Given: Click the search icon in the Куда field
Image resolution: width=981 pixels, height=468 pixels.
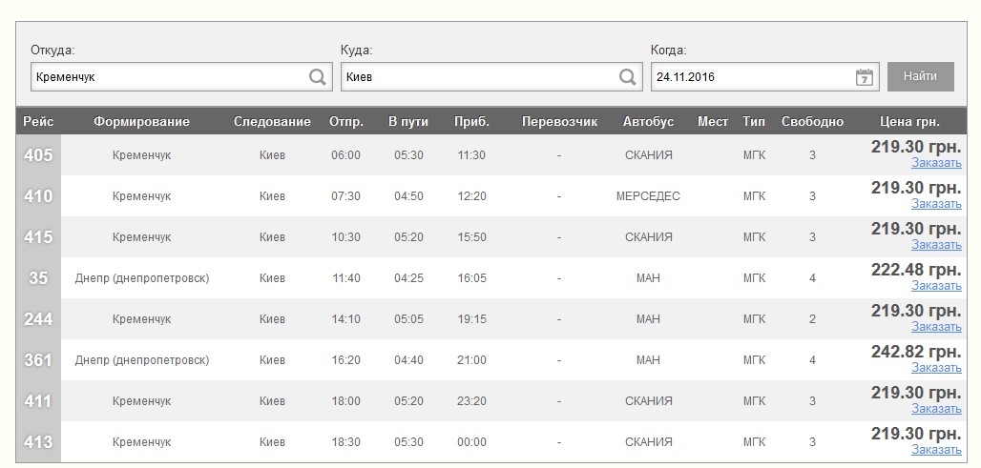Looking at the screenshot, I should 628,77.
